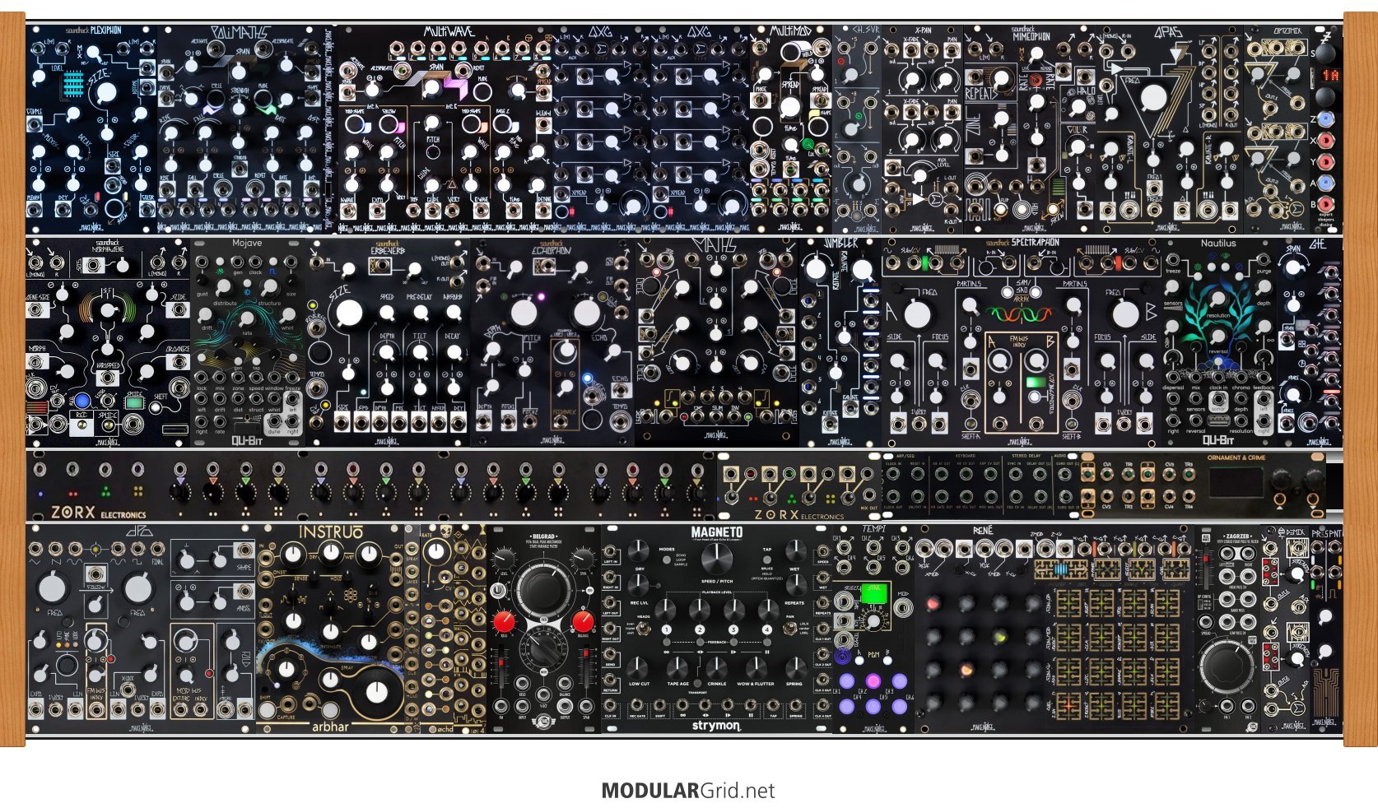1378x808 pixels.
Task: Select the Spectraphon module
Action: [x=1022, y=342]
